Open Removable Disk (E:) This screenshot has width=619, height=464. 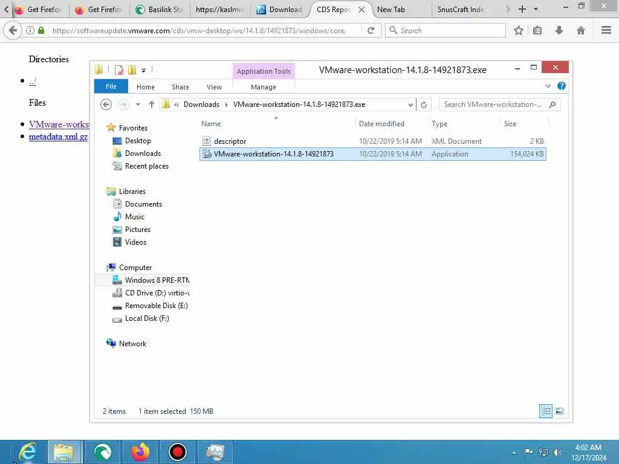click(x=156, y=305)
